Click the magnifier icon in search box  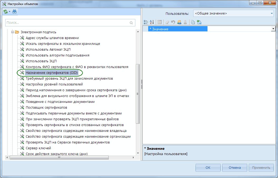click(131, 23)
